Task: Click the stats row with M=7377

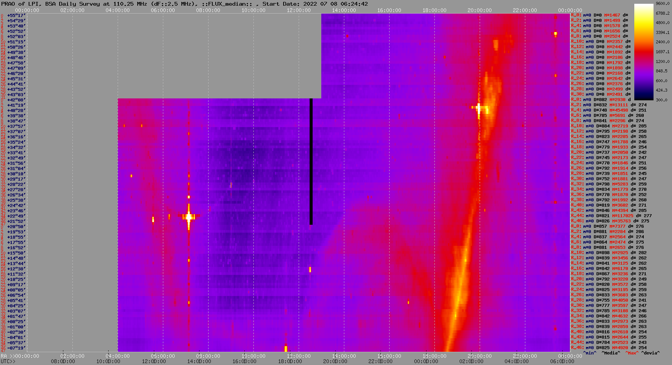Action: [x=608, y=226]
